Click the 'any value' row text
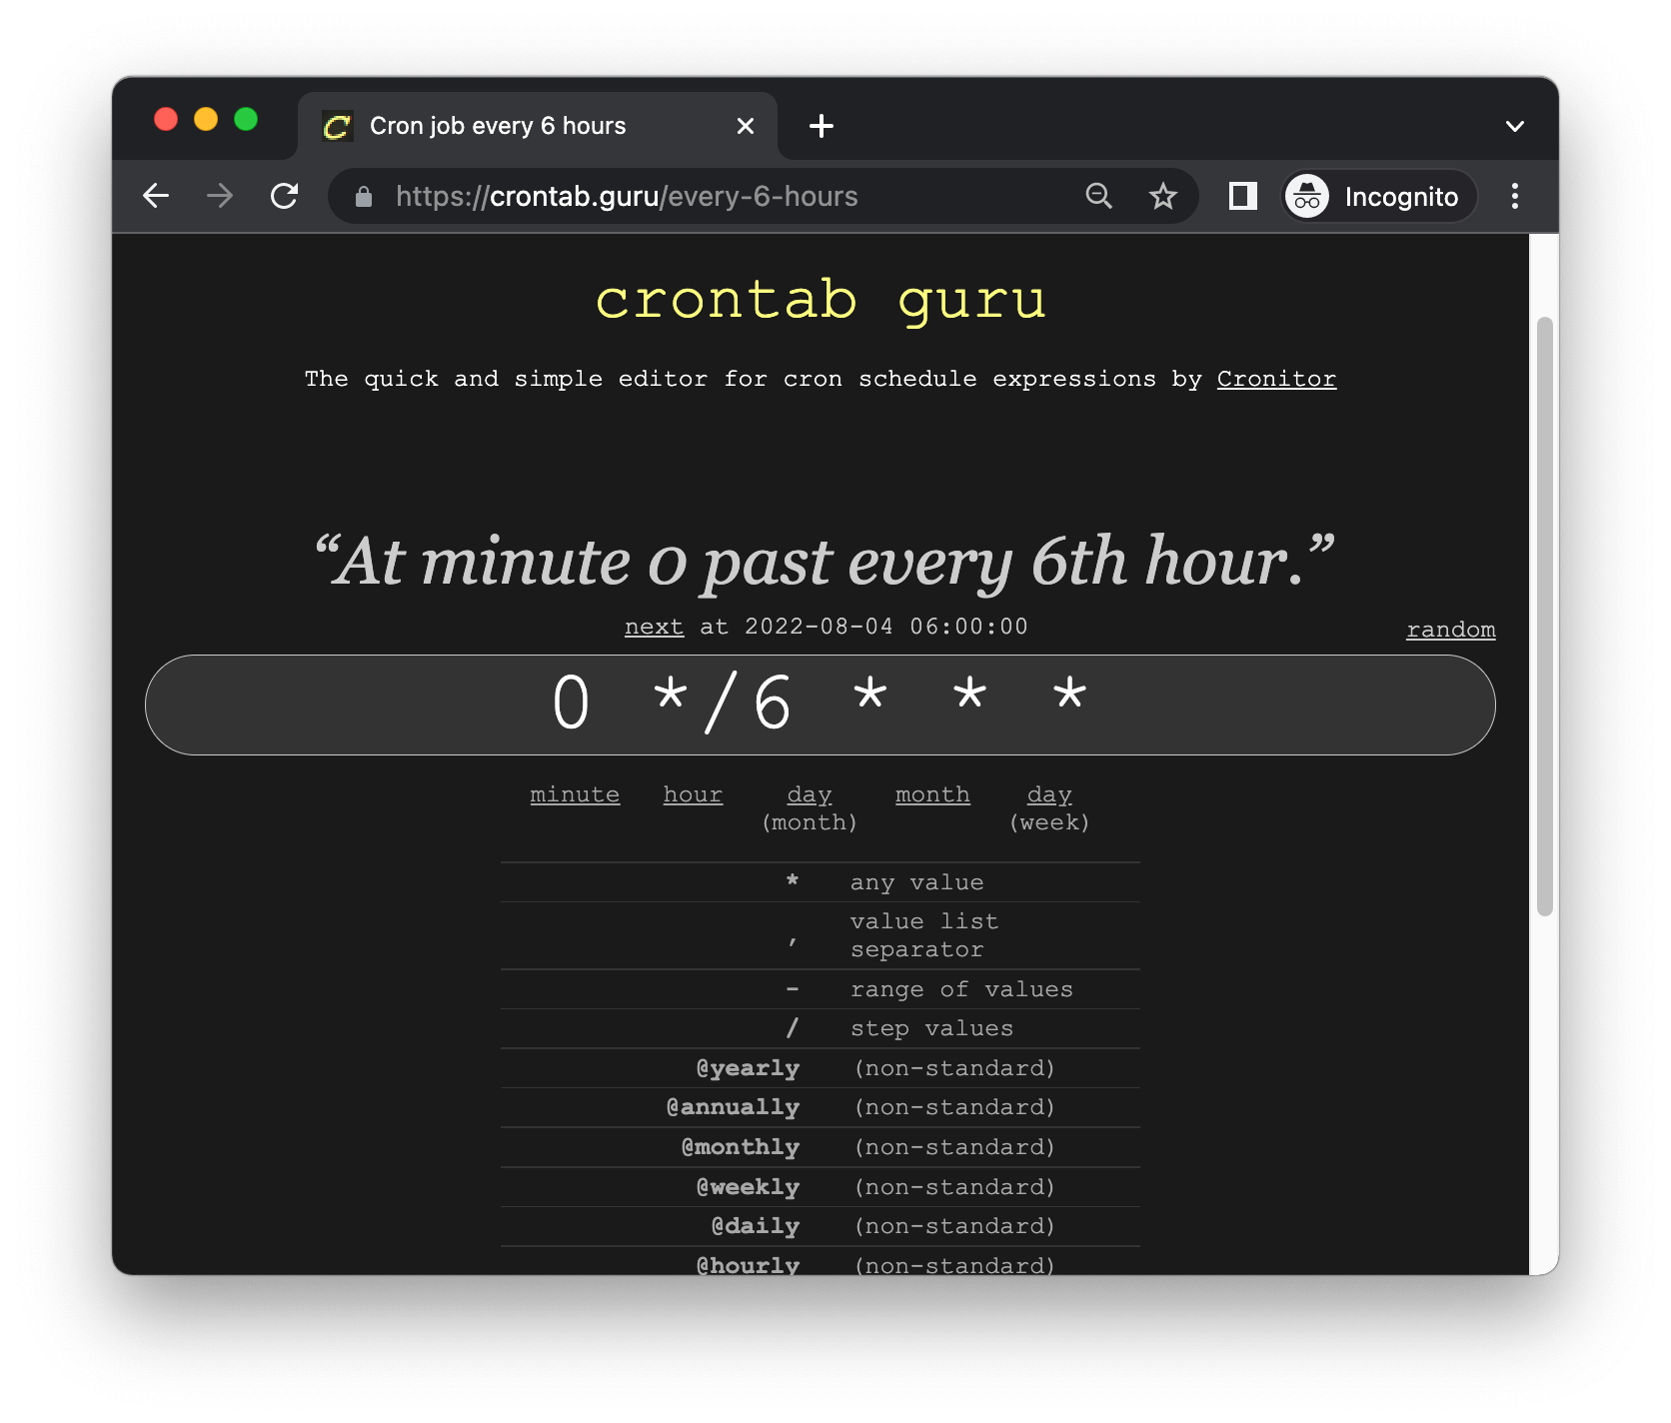Screen dimensions: 1671x1423 click(x=916, y=882)
